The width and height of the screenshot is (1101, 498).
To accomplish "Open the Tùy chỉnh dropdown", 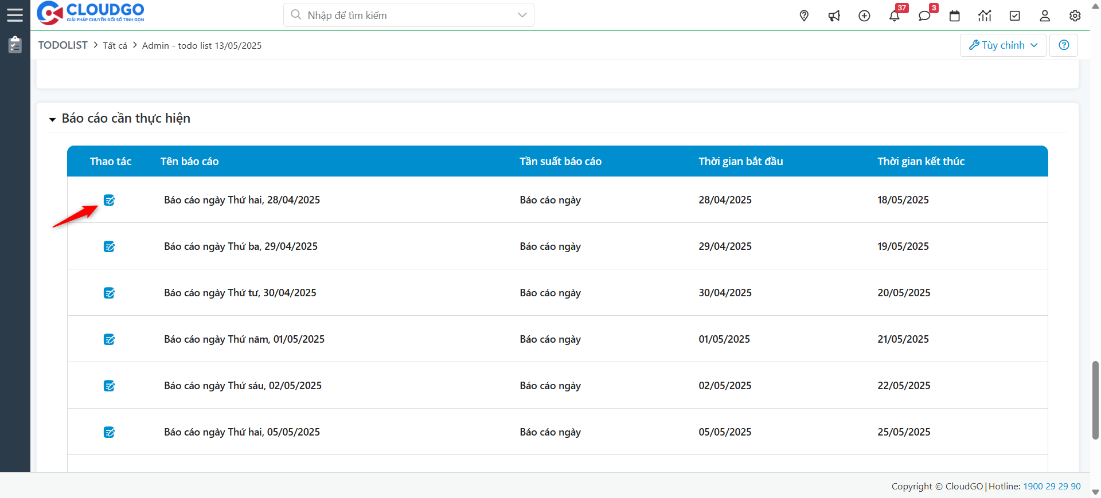I will click(x=1003, y=45).
